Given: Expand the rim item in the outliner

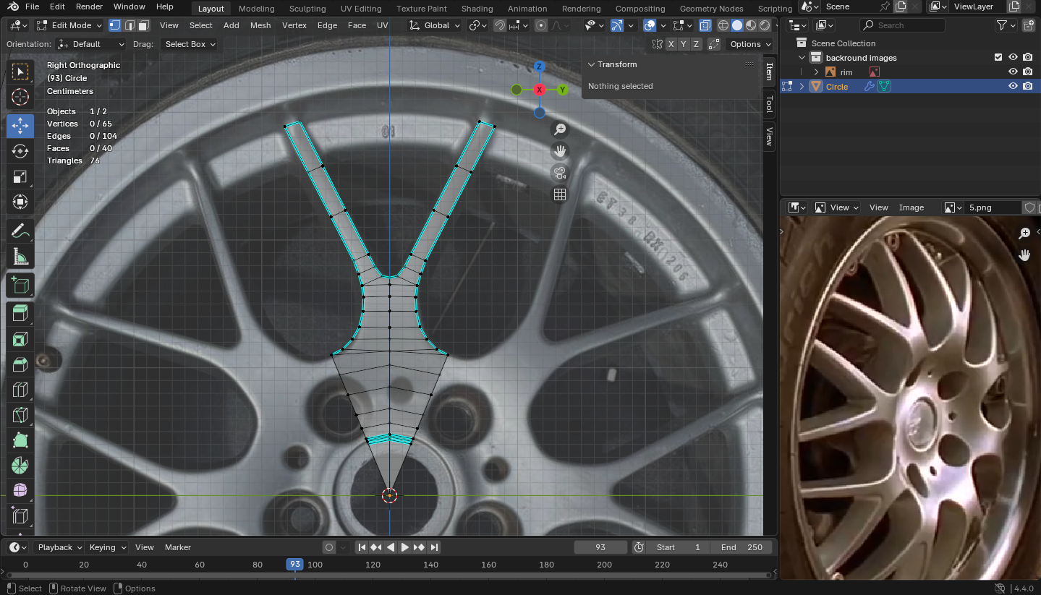Looking at the screenshot, I should tap(816, 72).
